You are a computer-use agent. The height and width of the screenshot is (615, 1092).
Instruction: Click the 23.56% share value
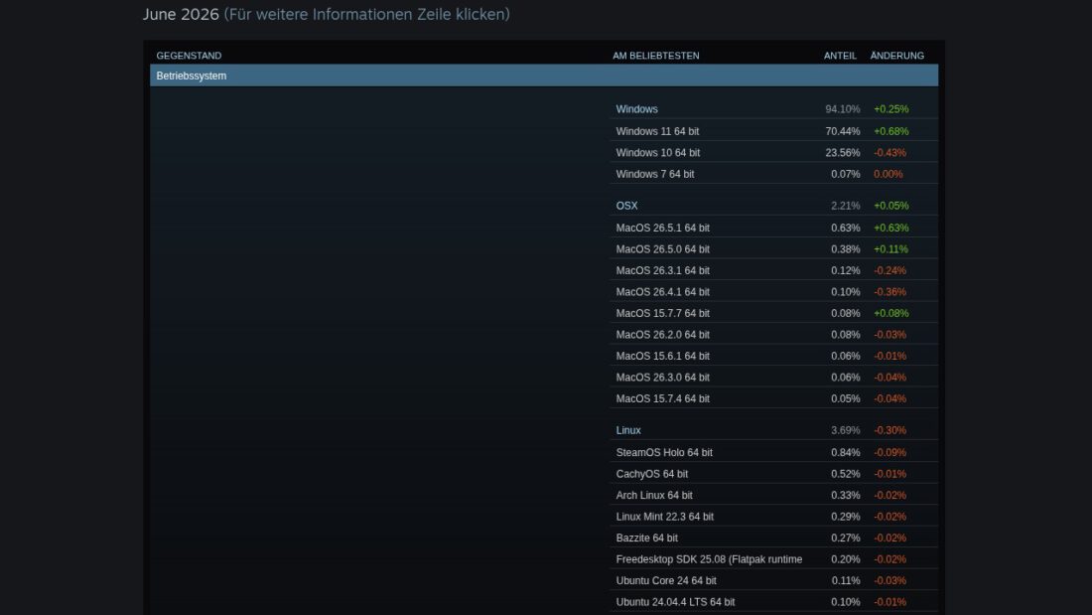[842, 153]
